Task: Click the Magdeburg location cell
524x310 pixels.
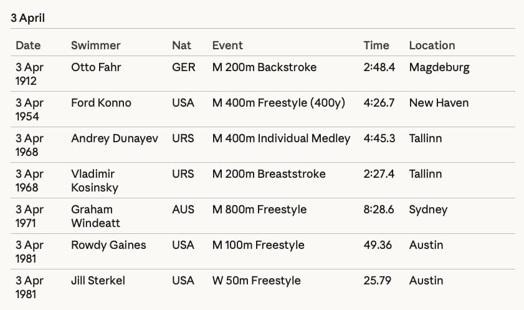Action: click(439, 67)
